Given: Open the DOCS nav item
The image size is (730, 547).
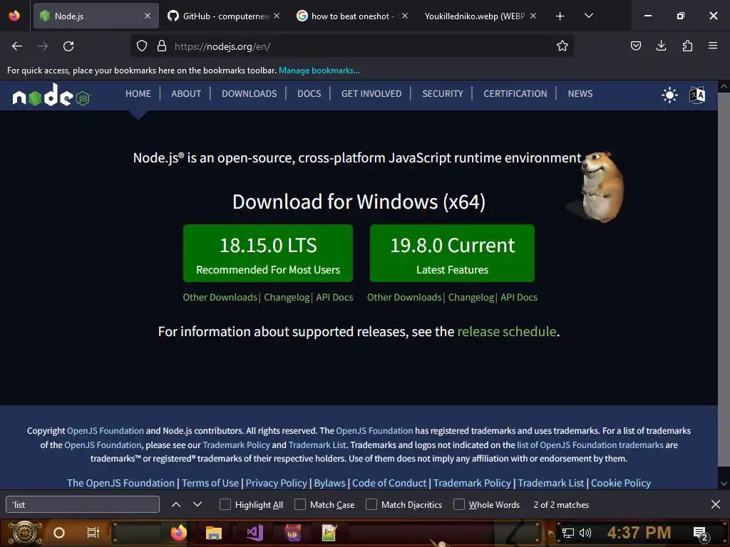Looking at the screenshot, I should pyautogui.click(x=309, y=93).
